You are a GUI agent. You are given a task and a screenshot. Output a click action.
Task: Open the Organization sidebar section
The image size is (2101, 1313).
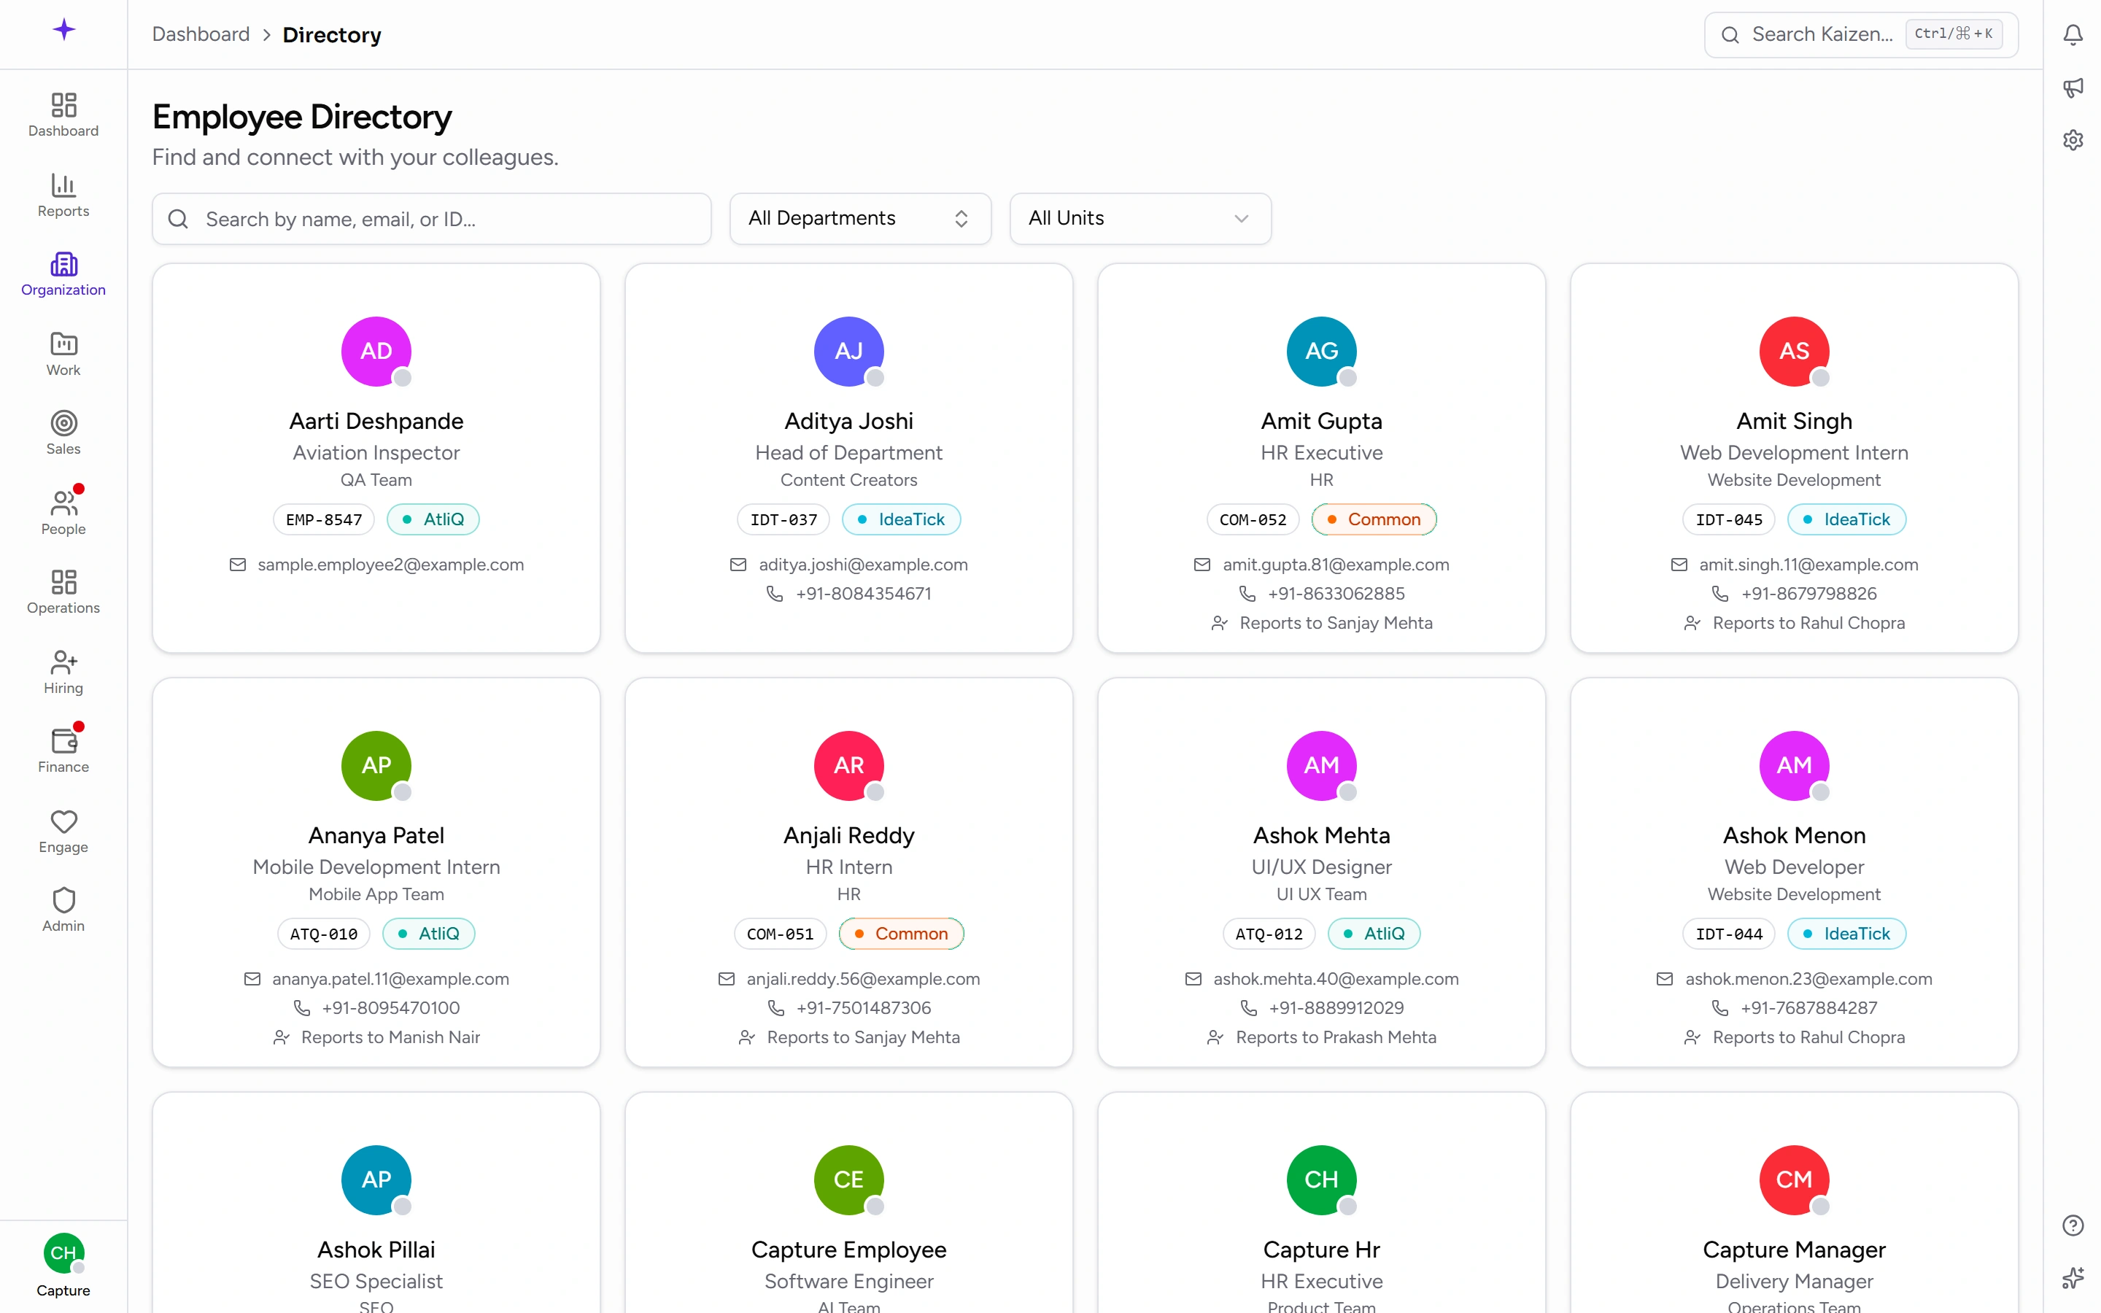63,274
